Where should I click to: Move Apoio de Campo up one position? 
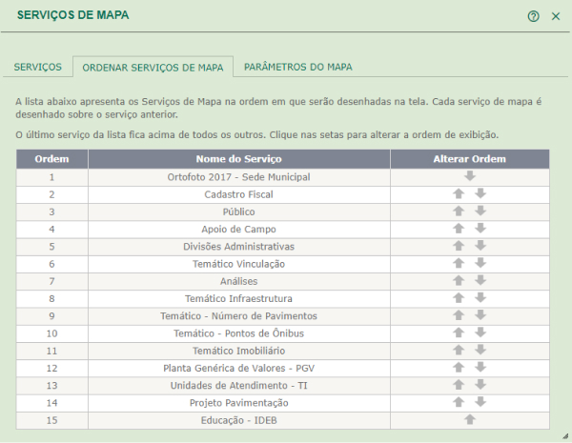(x=459, y=229)
